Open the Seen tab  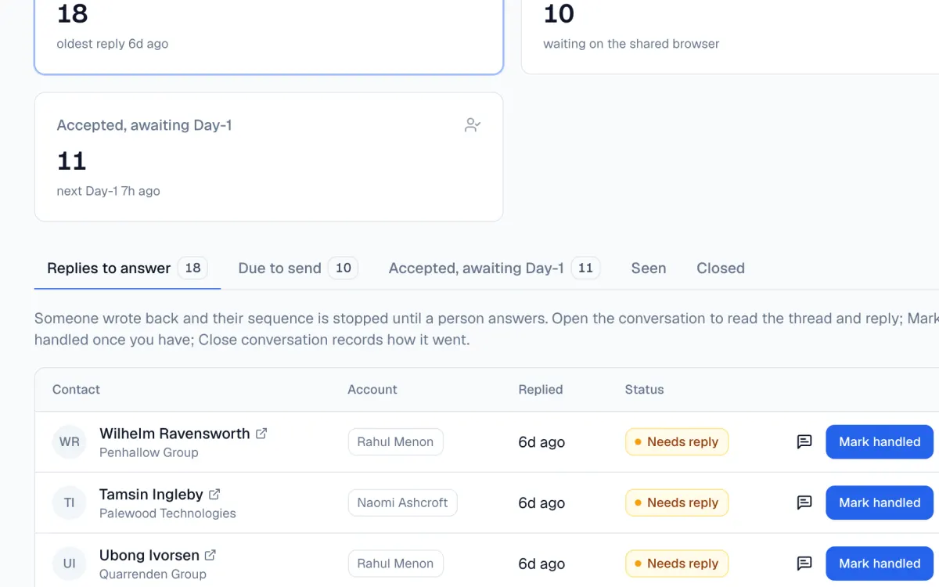pos(649,268)
